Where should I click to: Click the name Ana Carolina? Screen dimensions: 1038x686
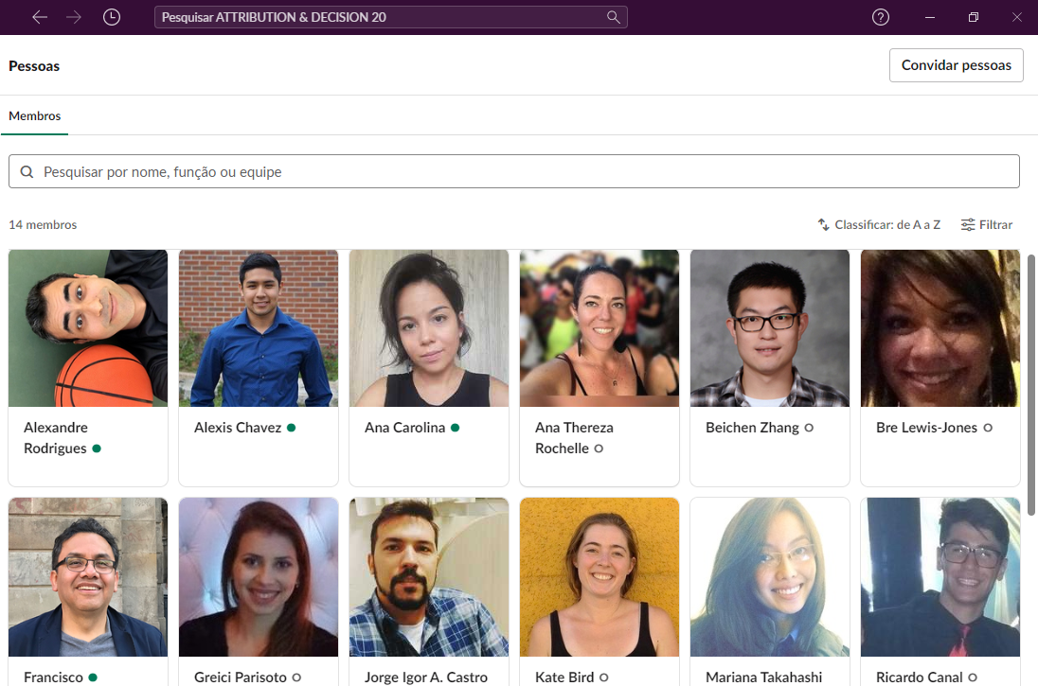pyautogui.click(x=404, y=428)
